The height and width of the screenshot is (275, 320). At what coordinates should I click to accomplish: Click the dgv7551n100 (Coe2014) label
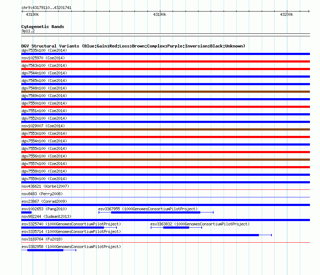(44, 111)
